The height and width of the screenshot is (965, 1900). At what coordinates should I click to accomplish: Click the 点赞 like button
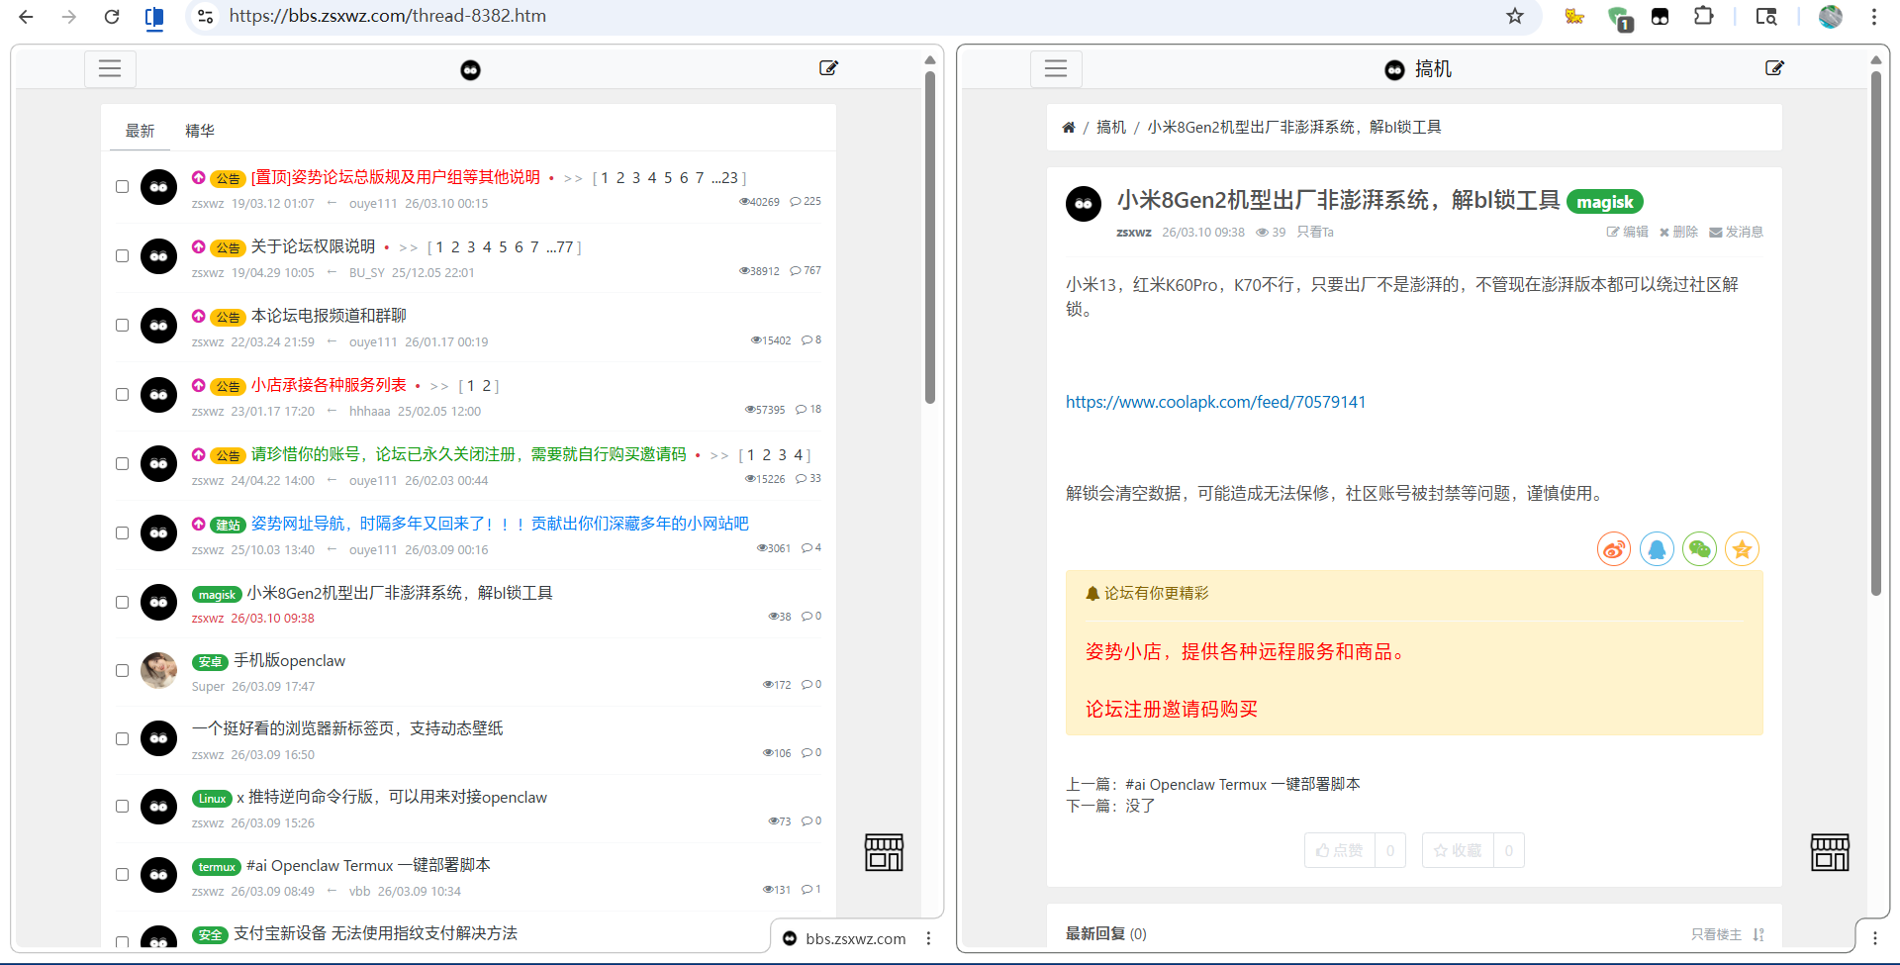coord(1340,850)
